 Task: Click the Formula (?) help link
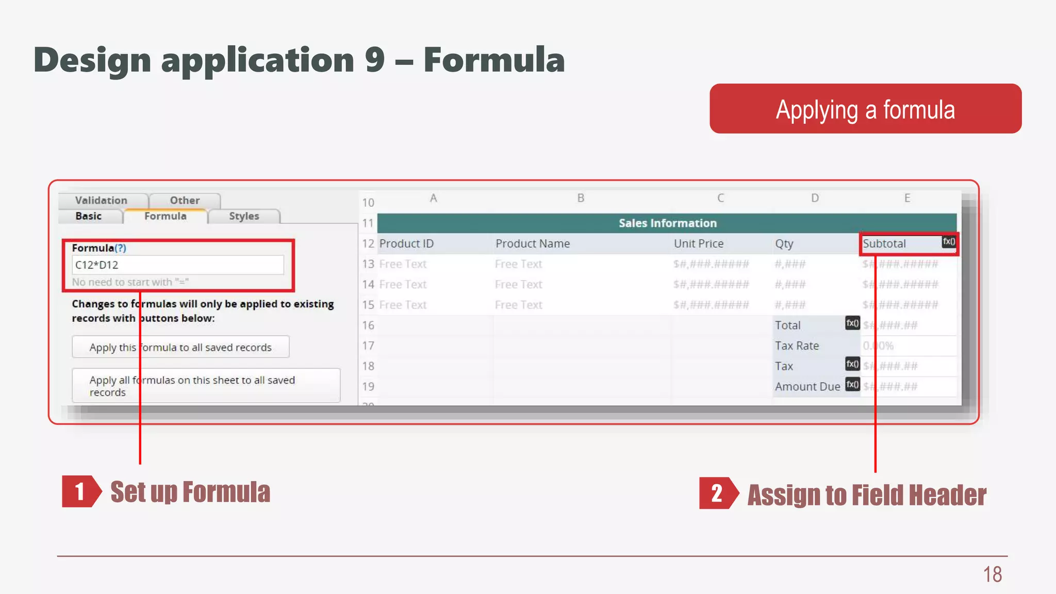[120, 248]
